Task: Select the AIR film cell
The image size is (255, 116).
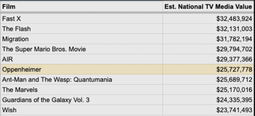Action: [81, 59]
